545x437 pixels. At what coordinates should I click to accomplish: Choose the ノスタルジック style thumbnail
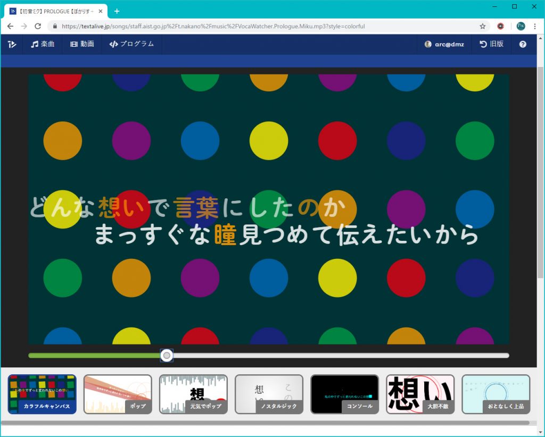[269, 394]
